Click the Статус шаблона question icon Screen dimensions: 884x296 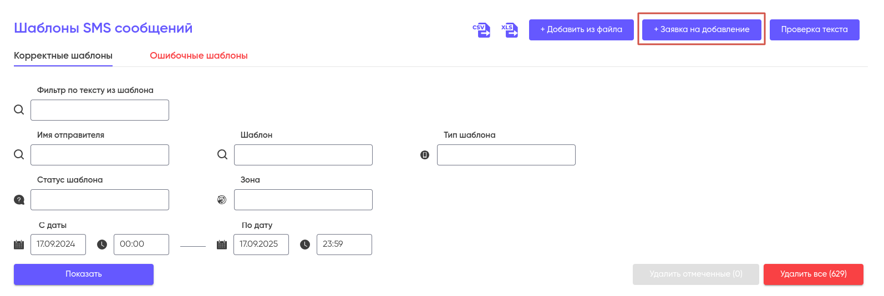pos(19,200)
